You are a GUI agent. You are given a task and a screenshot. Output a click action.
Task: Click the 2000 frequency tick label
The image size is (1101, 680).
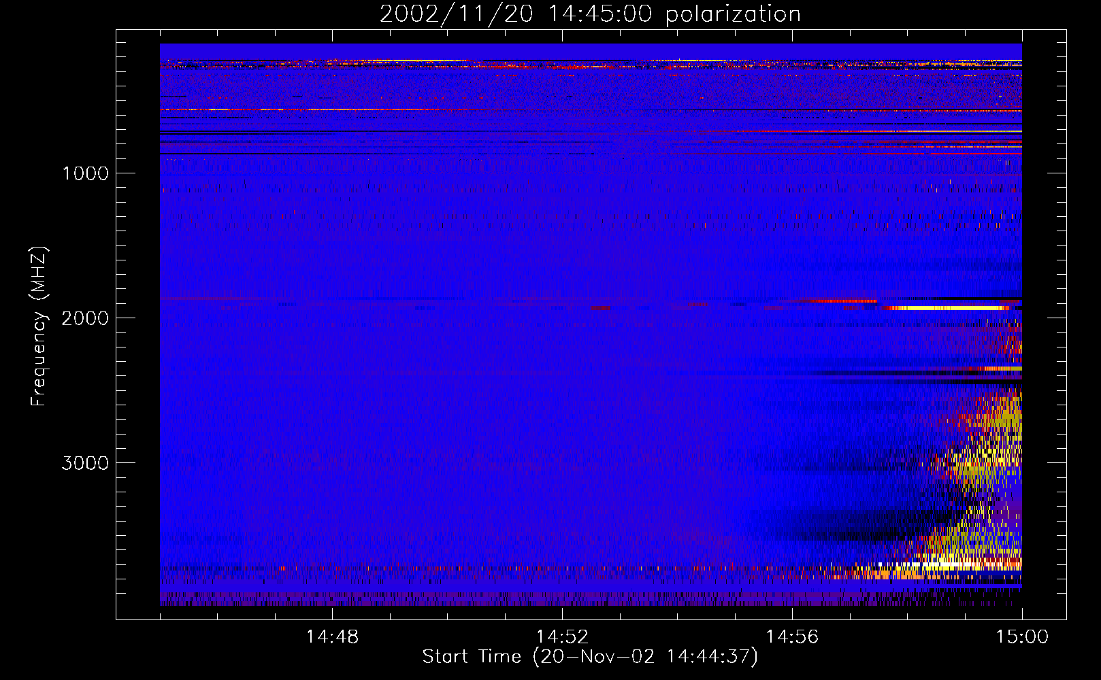click(x=85, y=318)
